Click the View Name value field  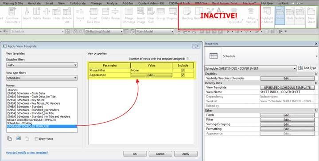[x=287, y=92]
